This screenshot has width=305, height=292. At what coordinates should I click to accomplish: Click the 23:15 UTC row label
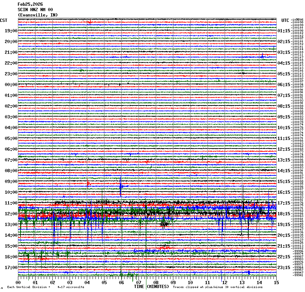284,268
